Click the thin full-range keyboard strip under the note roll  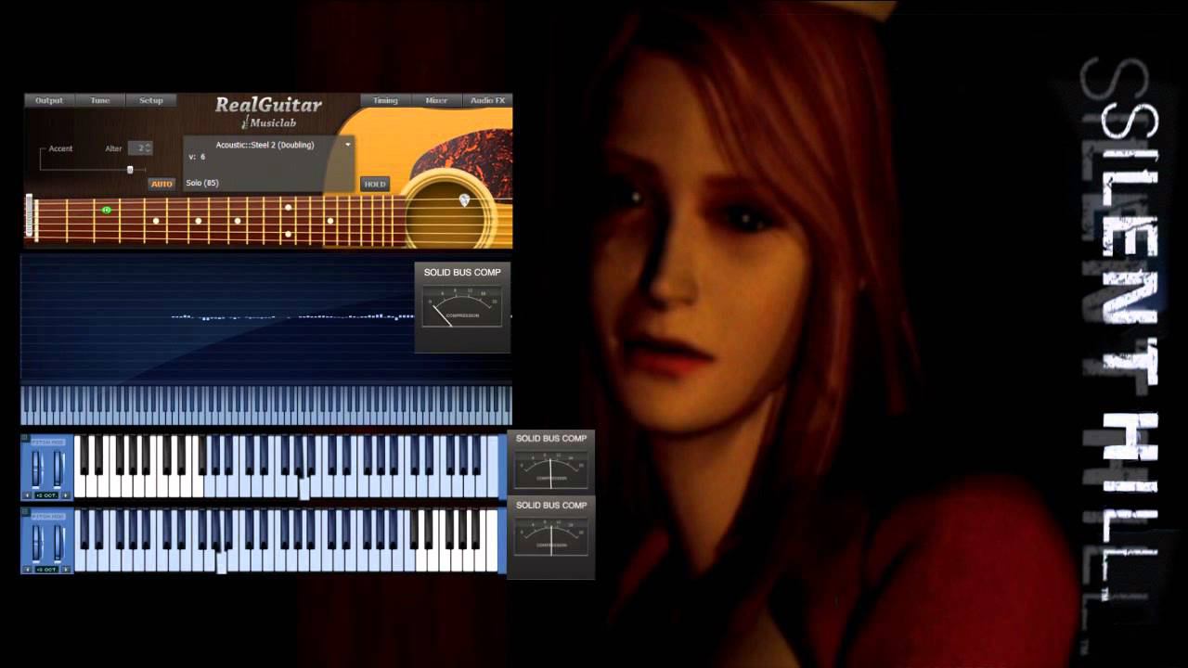[x=266, y=405]
